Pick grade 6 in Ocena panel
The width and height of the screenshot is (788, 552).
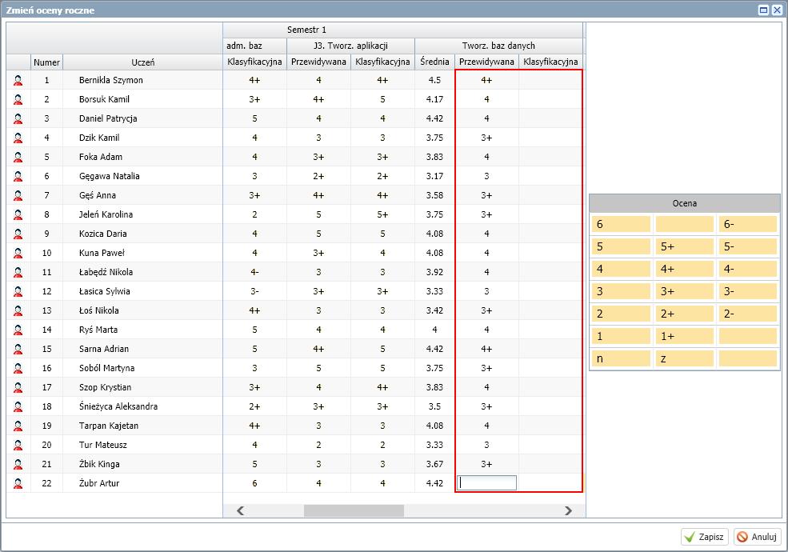coord(621,224)
